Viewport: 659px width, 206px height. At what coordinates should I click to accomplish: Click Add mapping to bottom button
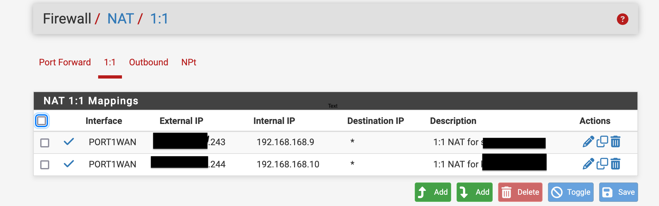(475, 192)
